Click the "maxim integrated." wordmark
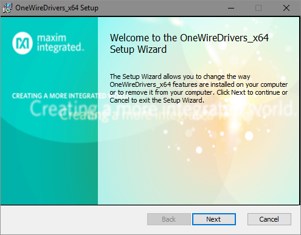This screenshot has height=235, width=301. point(60,43)
